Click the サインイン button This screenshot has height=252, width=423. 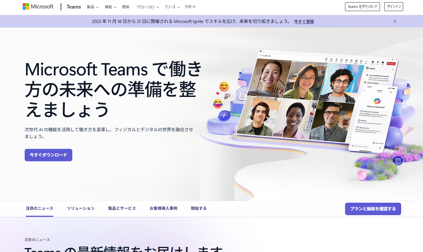(394, 7)
